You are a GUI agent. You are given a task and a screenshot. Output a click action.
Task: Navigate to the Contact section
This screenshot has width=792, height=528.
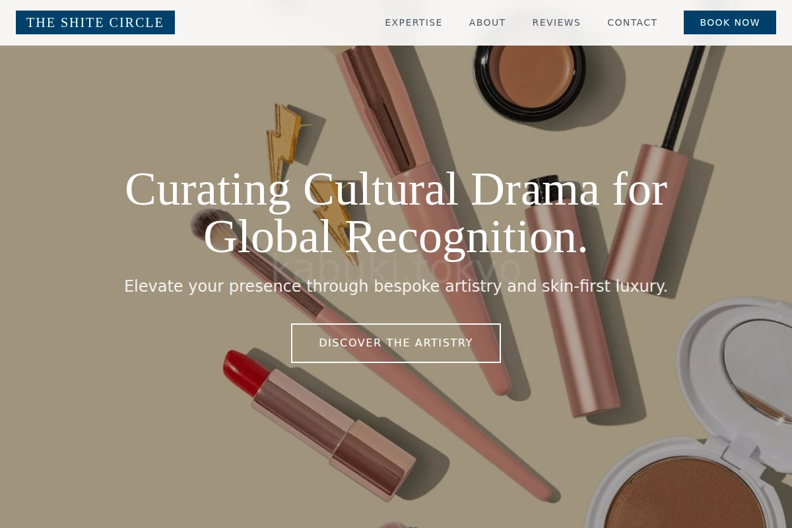632,22
